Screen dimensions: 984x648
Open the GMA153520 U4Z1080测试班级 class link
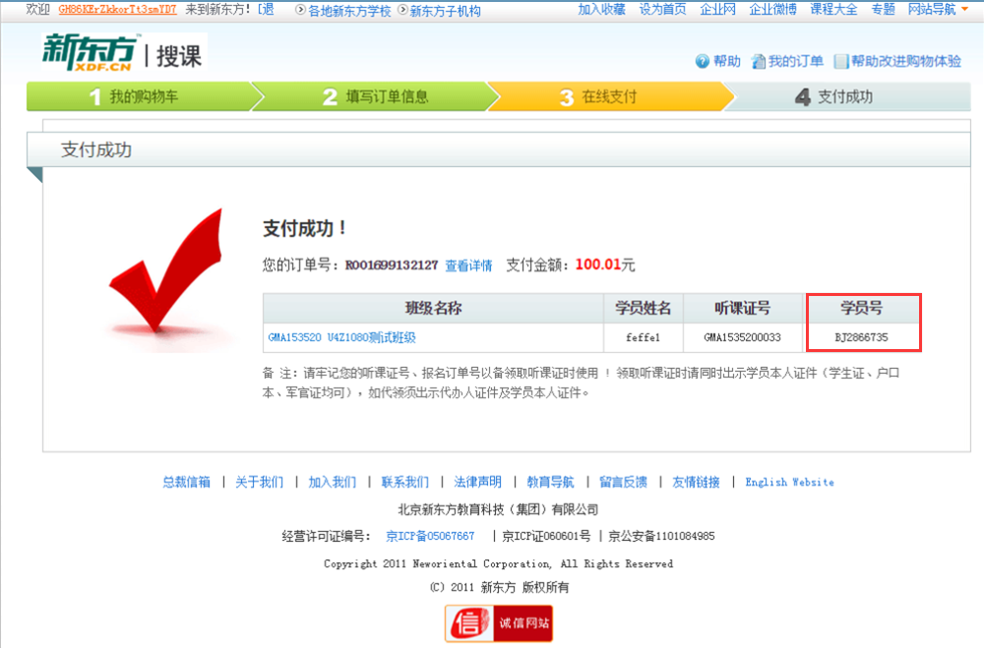342,337
